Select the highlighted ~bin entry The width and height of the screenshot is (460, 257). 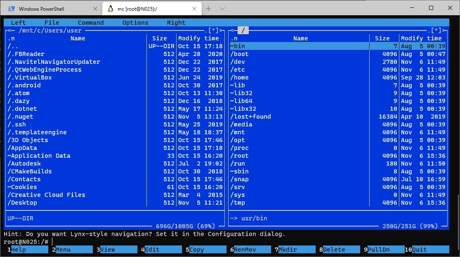[x=338, y=46]
